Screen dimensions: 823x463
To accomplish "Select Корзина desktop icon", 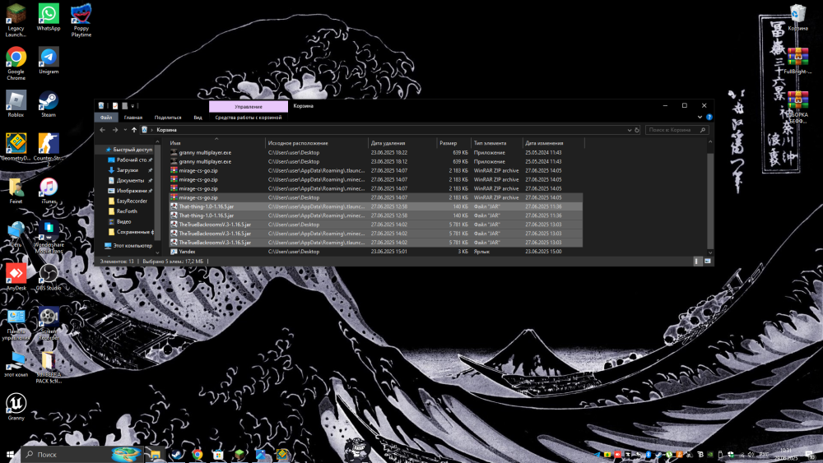I will click(x=797, y=16).
